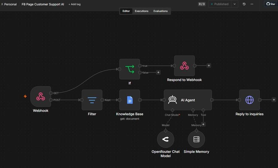Switch to the Evaluations tab
The width and height of the screenshot is (278, 168).
160,11
